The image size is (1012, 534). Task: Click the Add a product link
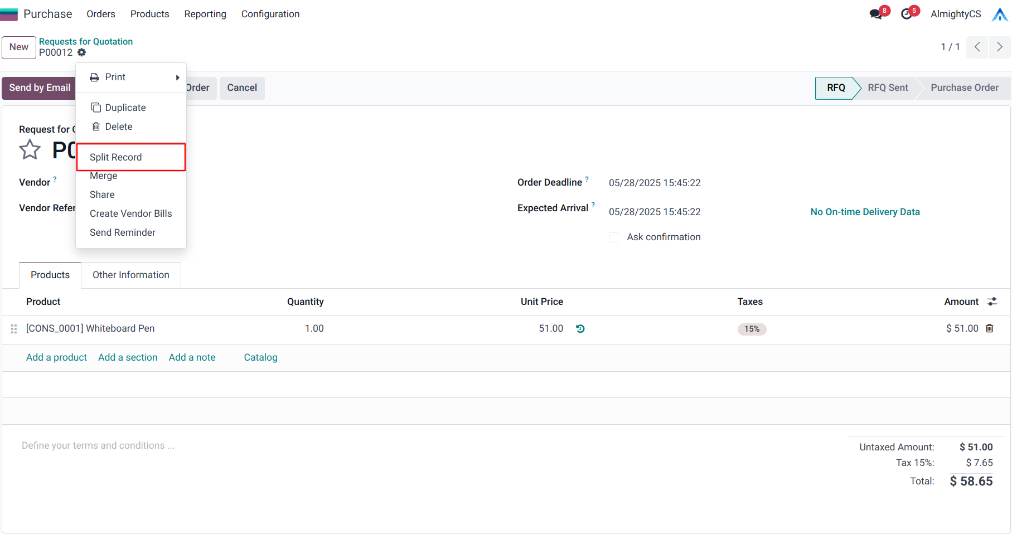coord(56,357)
